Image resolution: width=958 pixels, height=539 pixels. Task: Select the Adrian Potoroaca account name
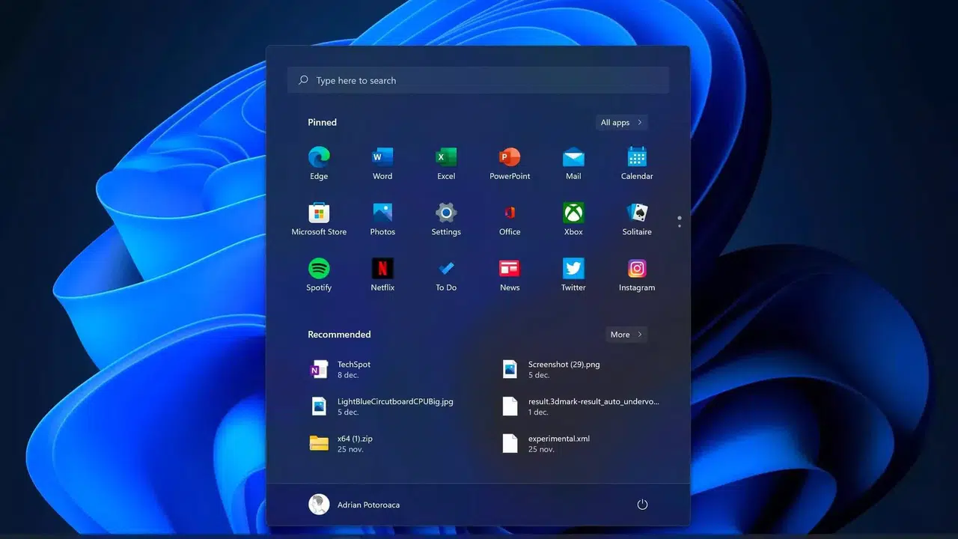click(368, 505)
